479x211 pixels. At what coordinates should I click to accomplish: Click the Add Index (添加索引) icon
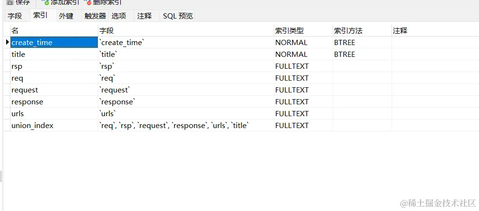[x=46, y=2]
